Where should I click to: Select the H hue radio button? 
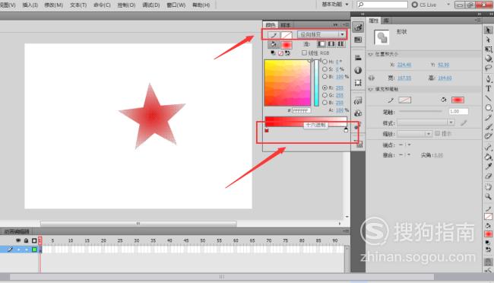[x=325, y=62]
